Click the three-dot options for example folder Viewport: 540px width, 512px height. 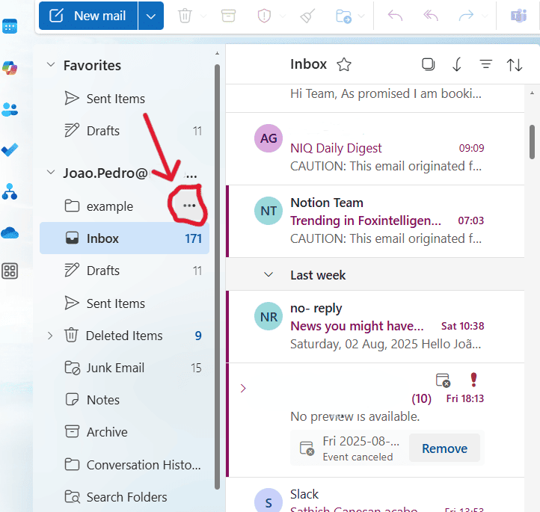tap(189, 206)
